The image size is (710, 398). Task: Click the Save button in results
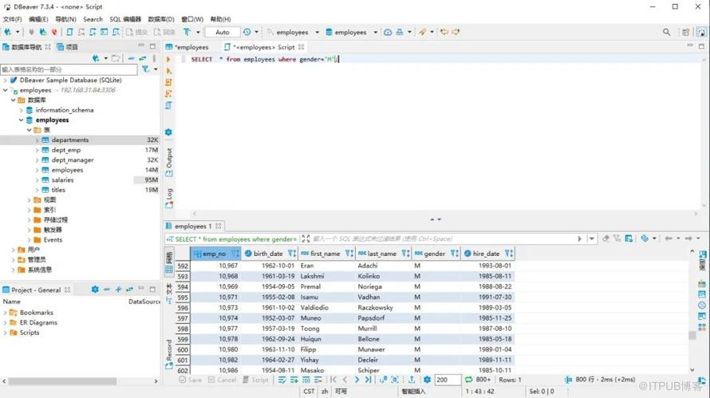[190, 380]
